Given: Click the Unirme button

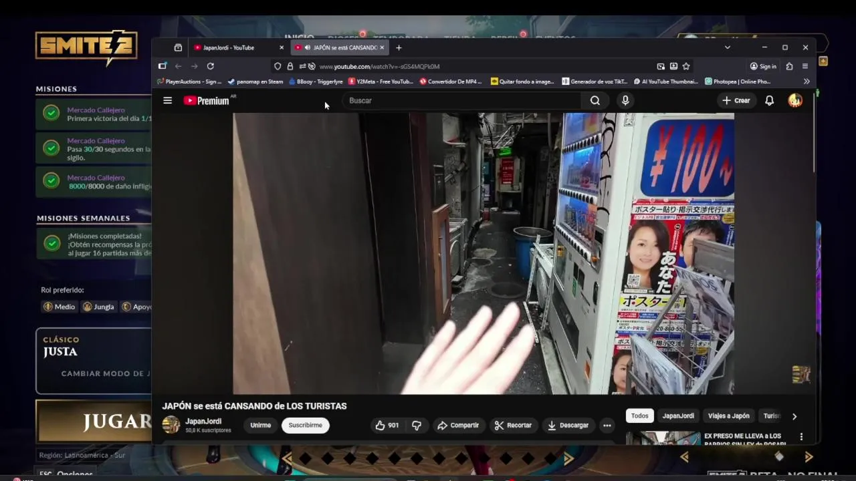Looking at the screenshot, I should (x=261, y=425).
